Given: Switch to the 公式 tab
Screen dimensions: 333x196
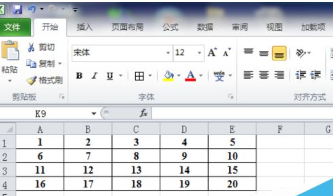Looking at the screenshot, I should click(x=170, y=27).
